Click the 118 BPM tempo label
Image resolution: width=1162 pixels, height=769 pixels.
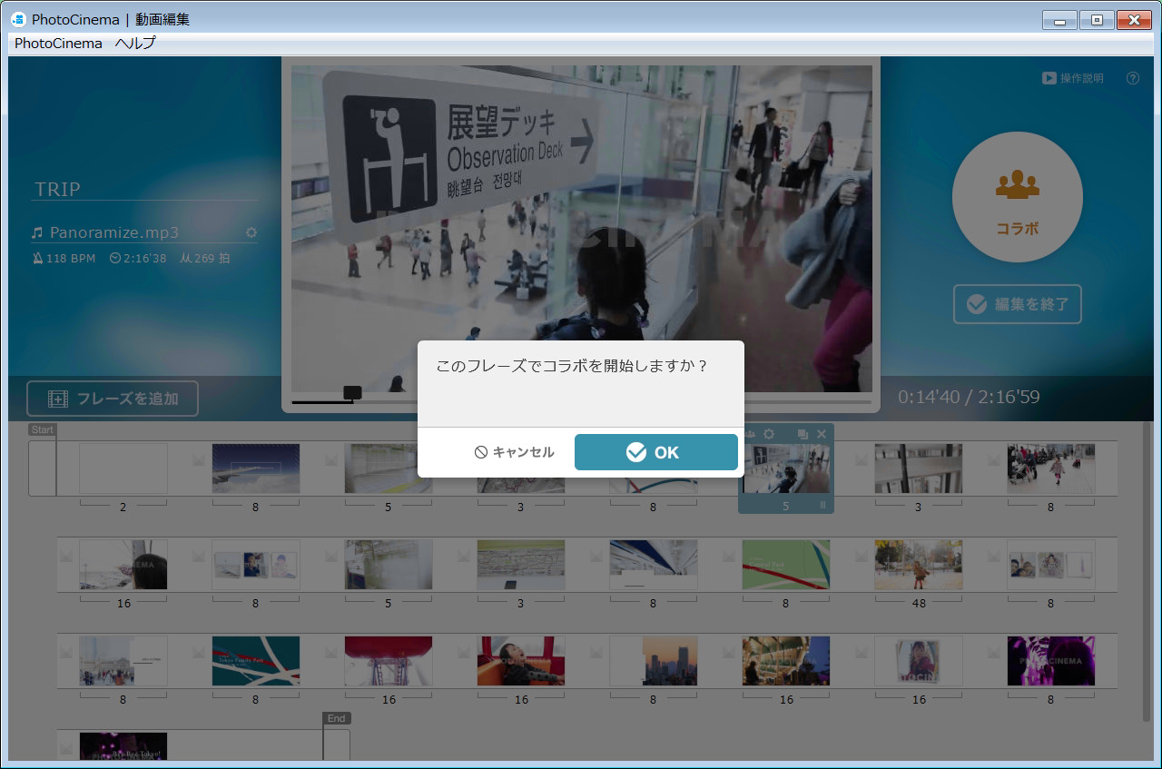[x=64, y=259]
